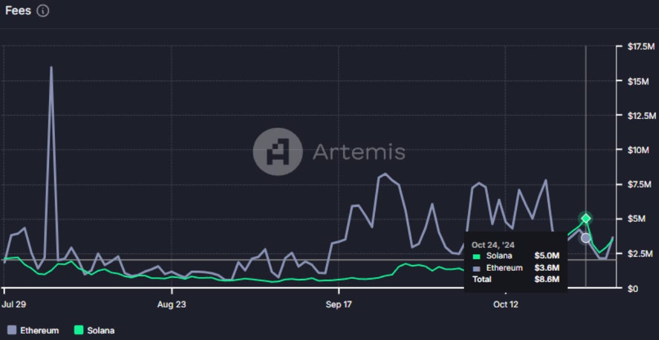Click the 'Sep 17' axis label
The image size is (659, 340).
click(339, 305)
